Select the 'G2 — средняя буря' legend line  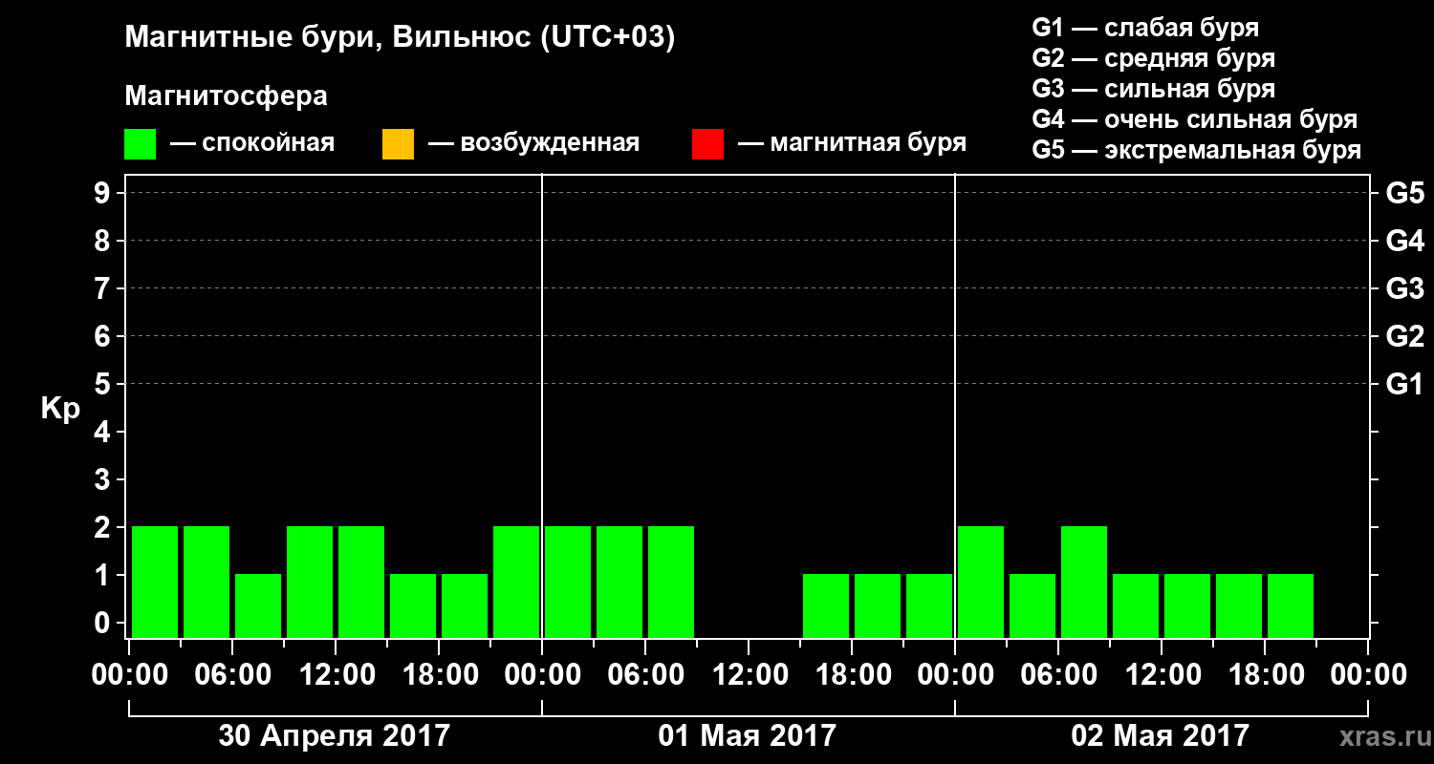1153,58
